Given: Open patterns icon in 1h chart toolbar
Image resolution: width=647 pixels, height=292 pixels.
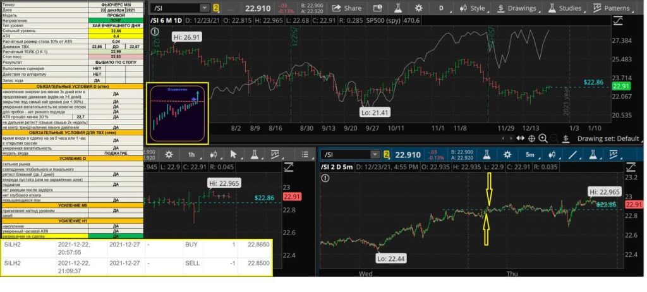Looking at the screenshot, I should (275, 154).
